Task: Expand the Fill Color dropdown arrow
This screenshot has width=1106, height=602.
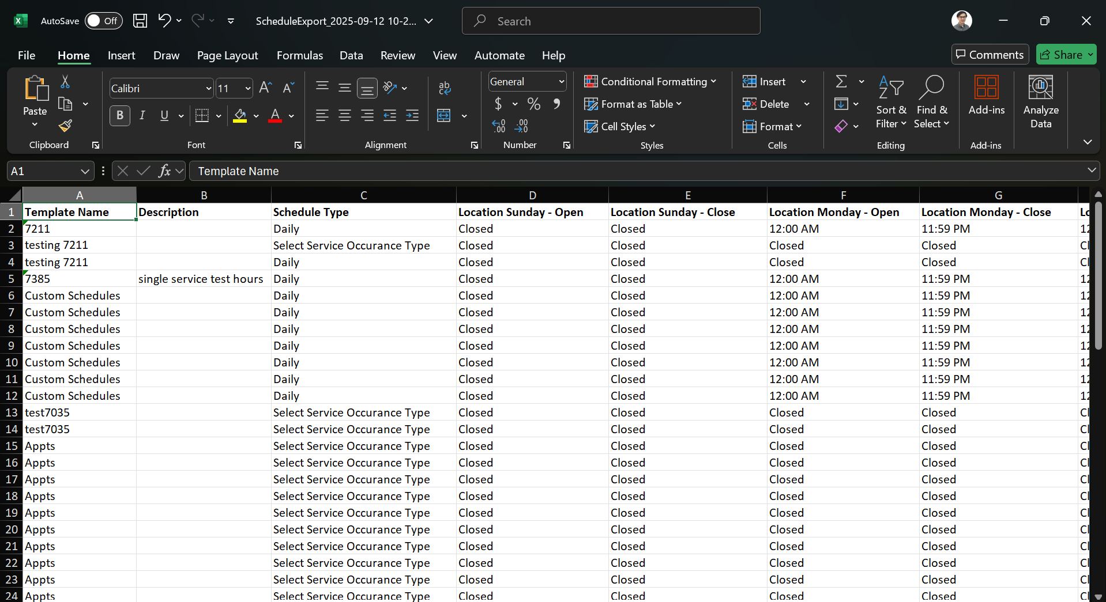Action: coord(255,115)
